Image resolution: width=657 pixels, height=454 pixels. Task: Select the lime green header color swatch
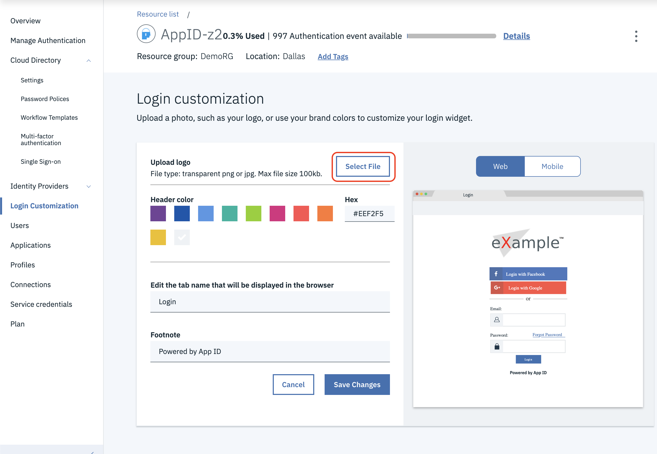pos(254,213)
